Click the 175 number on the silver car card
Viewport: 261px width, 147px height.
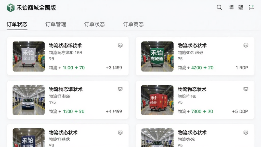click(x=52, y=102)
